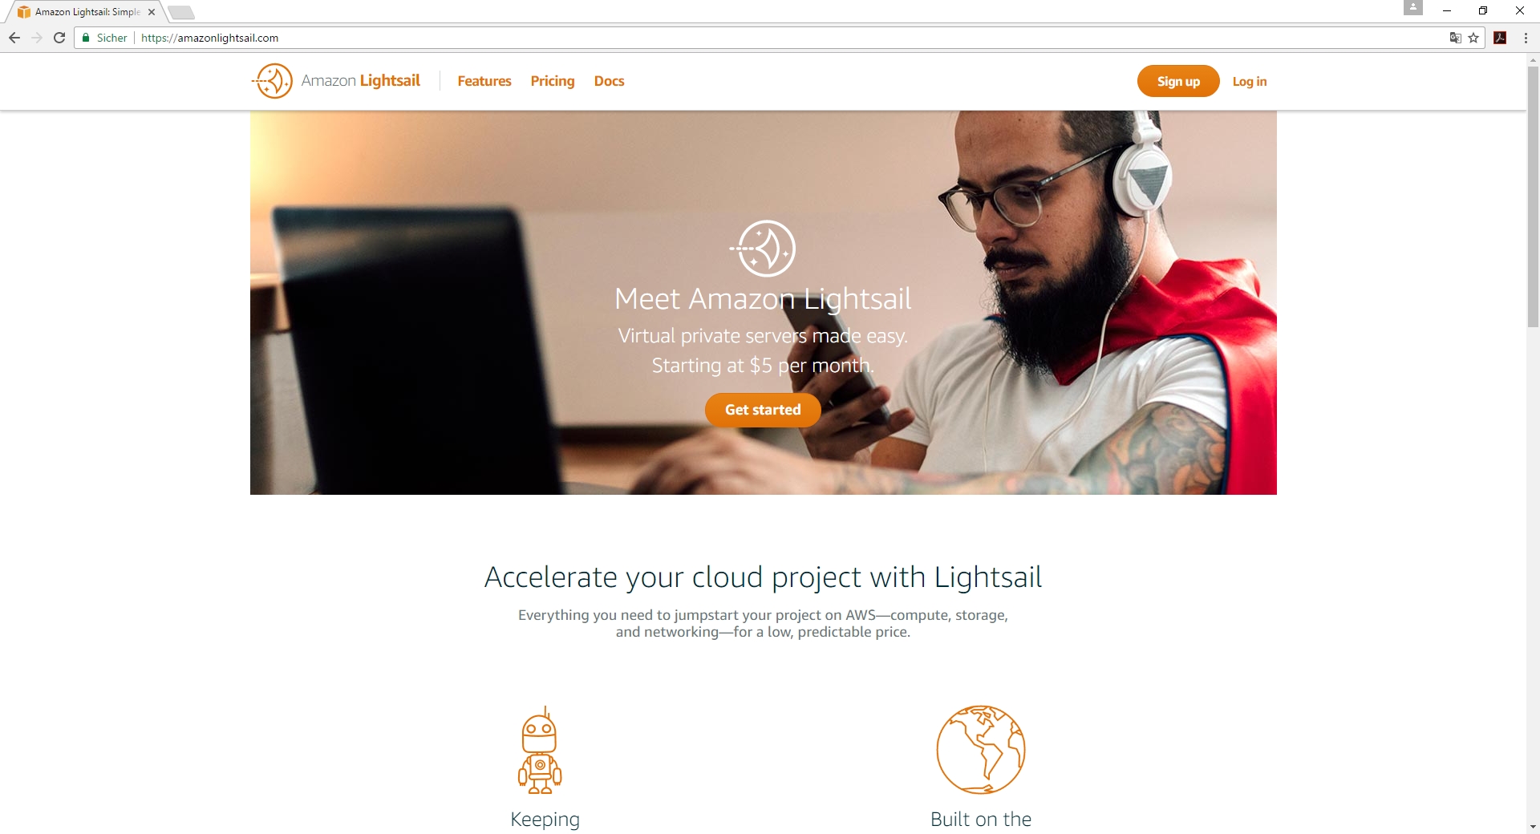Open Chrome's three-dot menu
This screenshot has height=834, width=1540.
tap(1526, 38)
